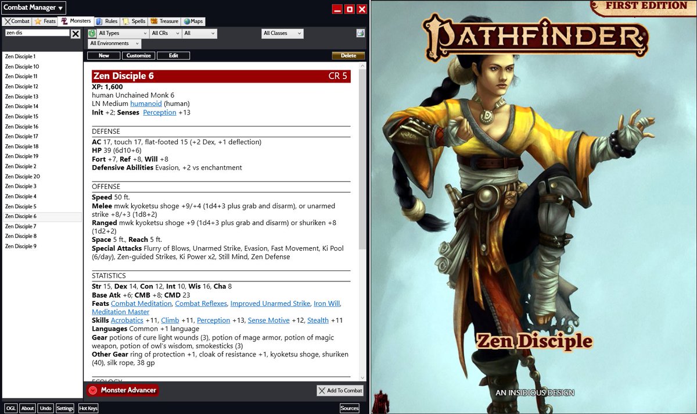
Task: Click the print icon beside the filters
Action: click(x=360, y=33)
